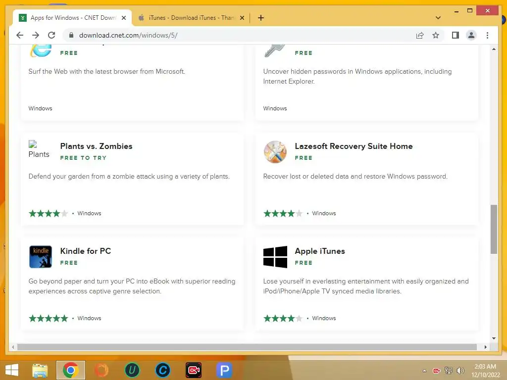Click the horizontal scrollbar left arrow

pos(12,347)
